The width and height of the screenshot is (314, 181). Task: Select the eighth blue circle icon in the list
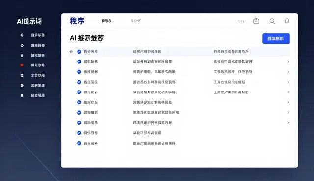[x=79, y=123]
